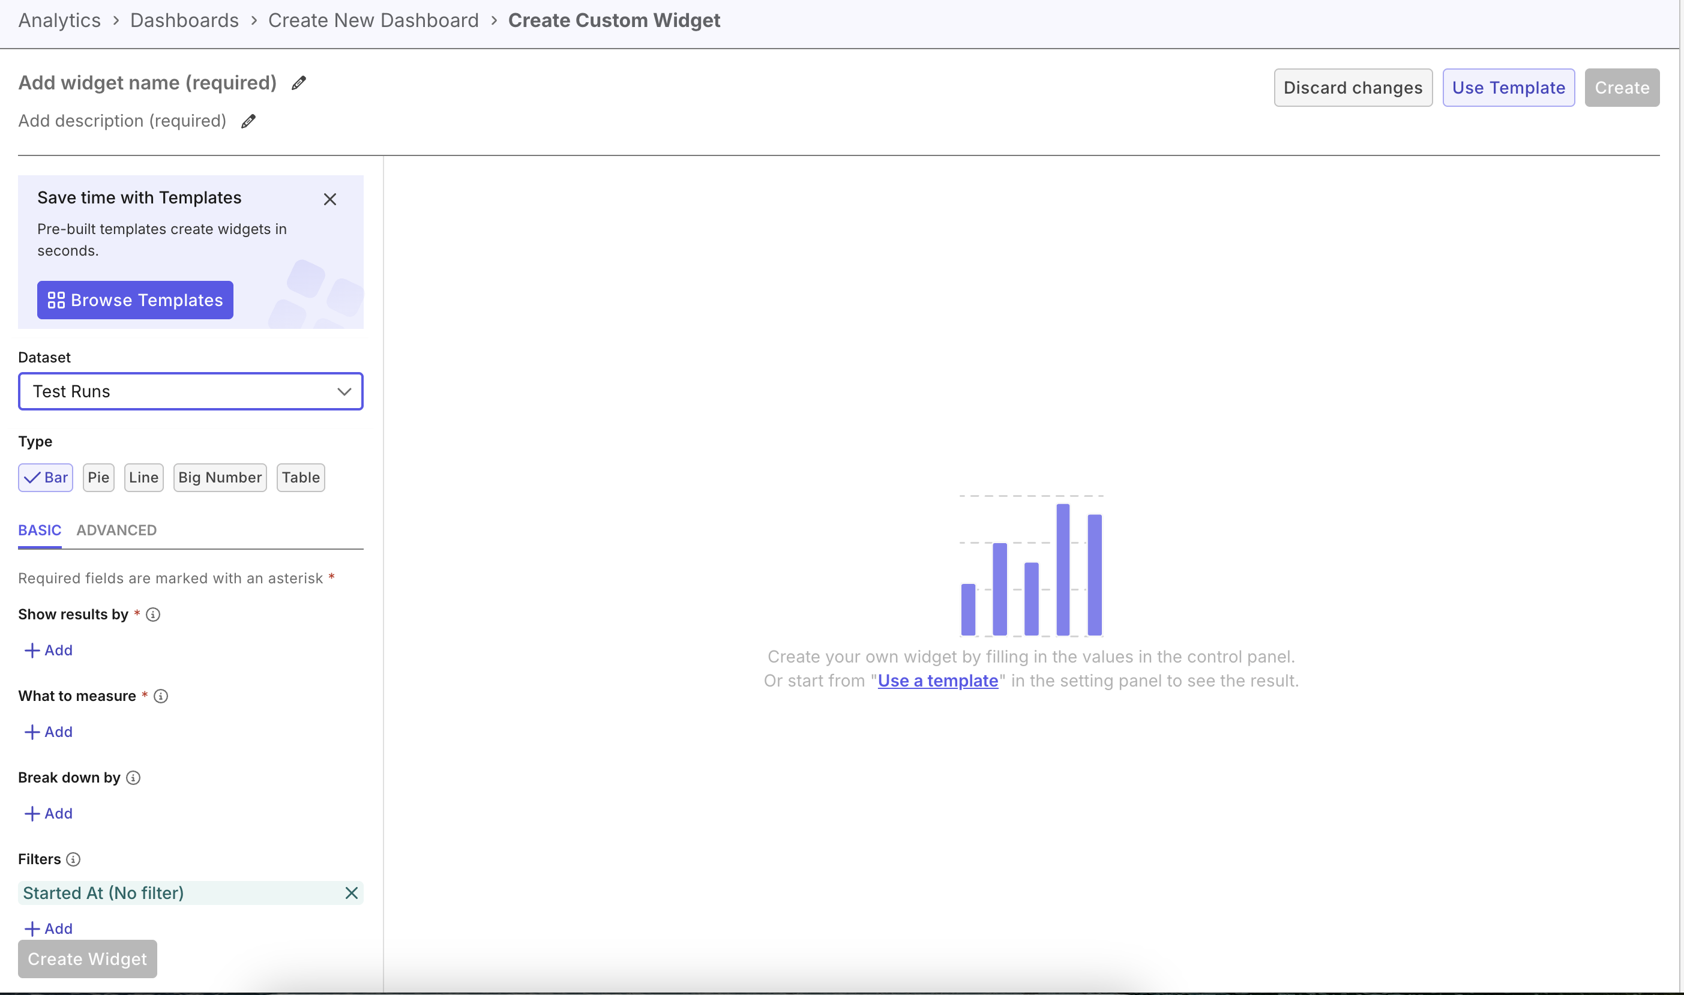
Task: Click the Add widget name (required) title
Action: click(148, 83)
